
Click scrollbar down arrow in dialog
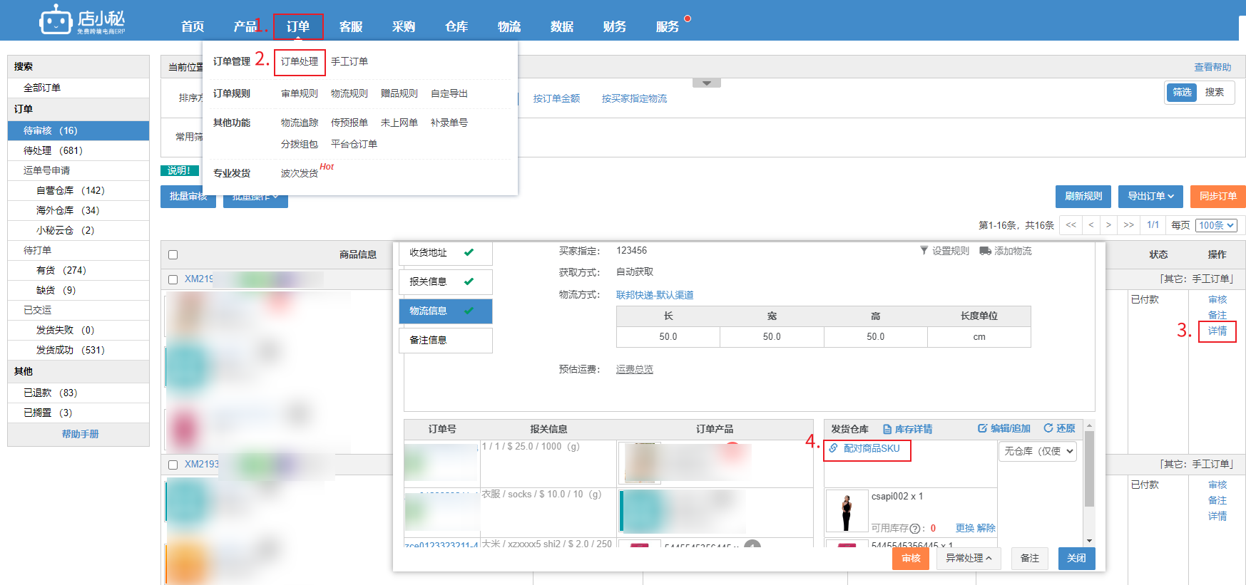click(x=1089, y=542)
